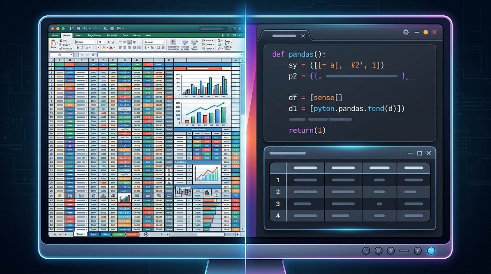The image size is (491, 274).
Task: Toggle Italic formatting button
Action: pos(82,47)
